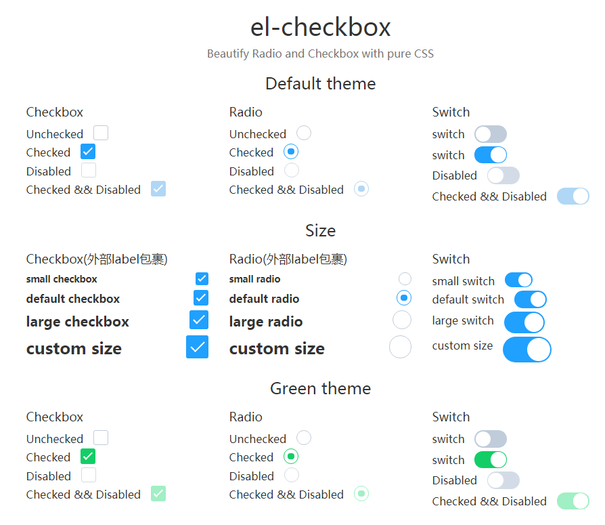Select the custom size radio circle
The width and height of the screenshot is (605, 525).
click(400, 347)
